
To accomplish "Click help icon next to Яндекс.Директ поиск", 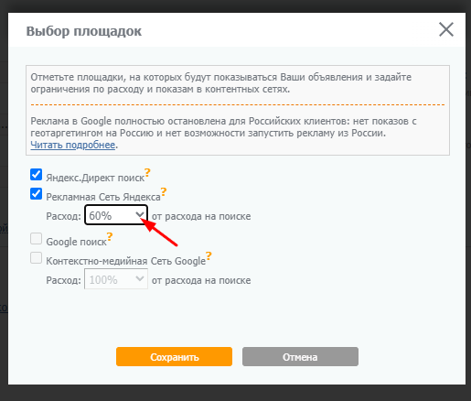I will tap(147, 173).
